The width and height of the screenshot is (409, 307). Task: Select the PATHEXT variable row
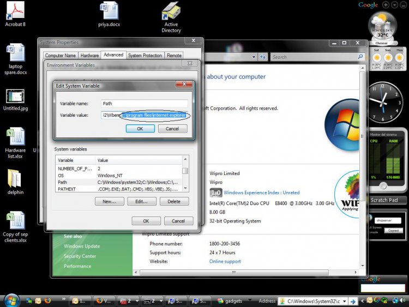(x=119, y=189)
